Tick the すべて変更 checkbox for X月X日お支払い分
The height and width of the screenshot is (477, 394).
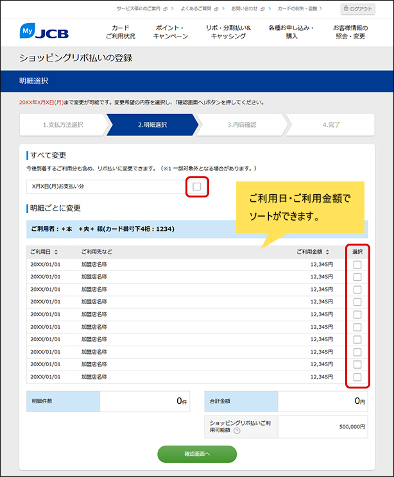[197, 187]
